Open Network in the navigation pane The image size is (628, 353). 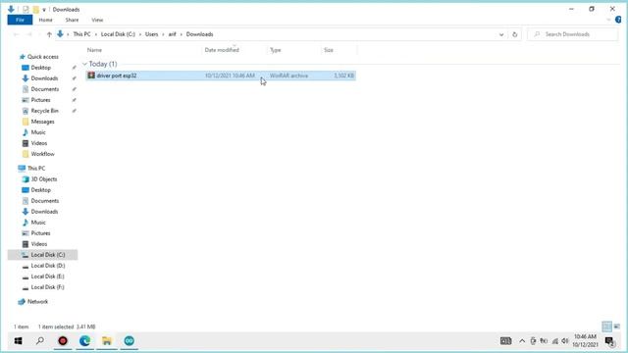tap(37, 302)
